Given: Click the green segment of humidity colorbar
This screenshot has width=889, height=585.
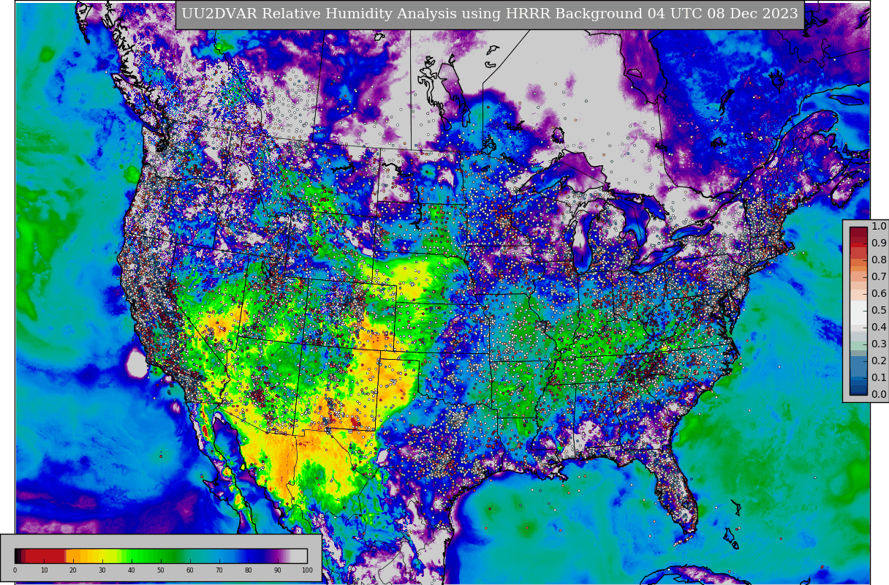Looking at the screenshot, I should point(154,556).
